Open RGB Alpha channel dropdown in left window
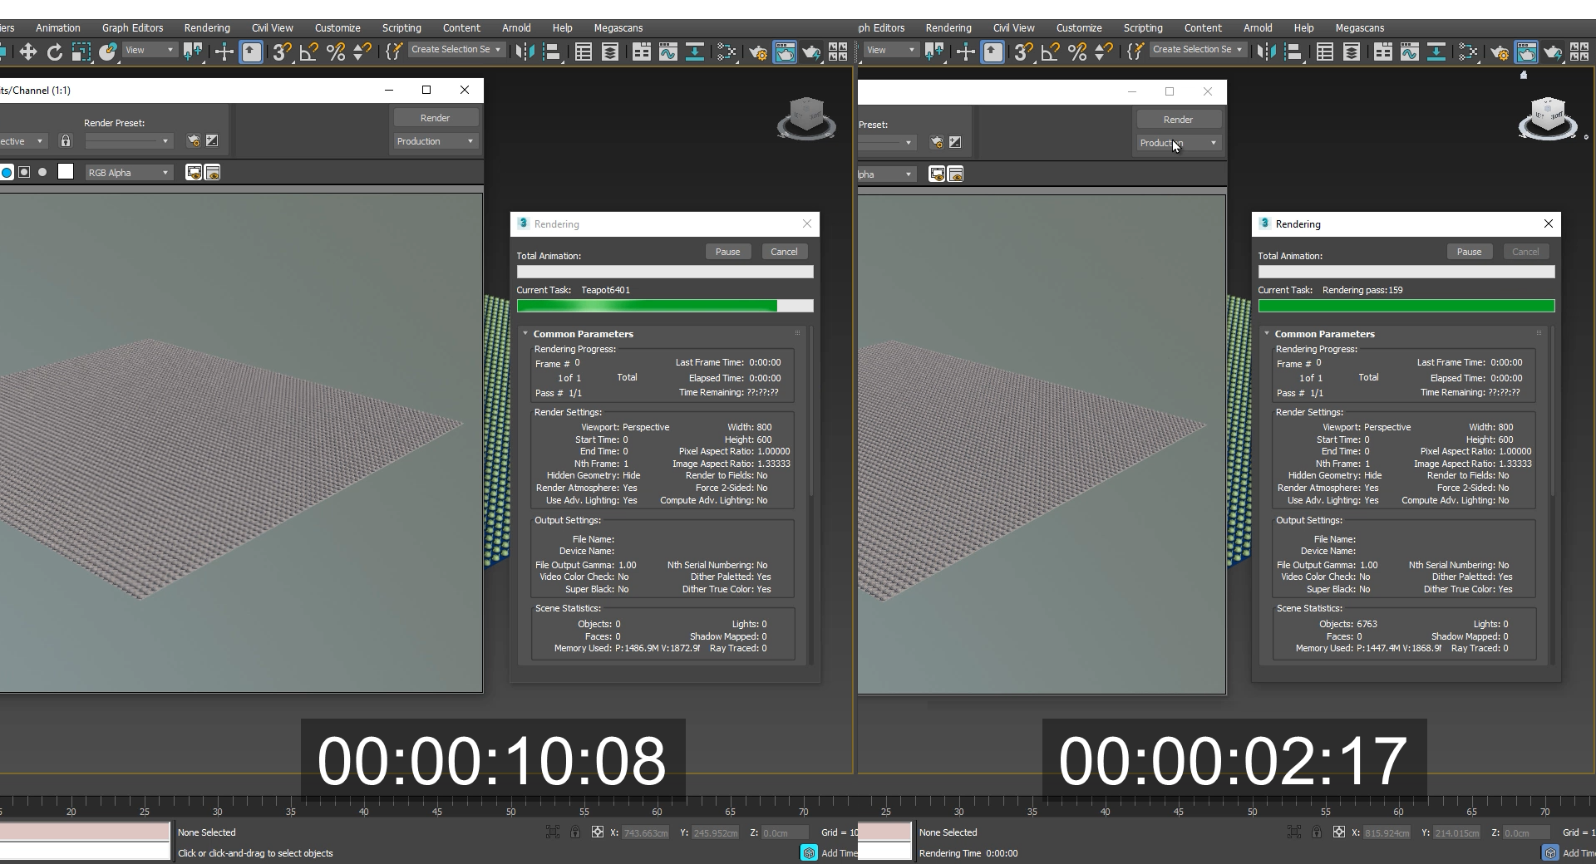Screen dimensions: 1596x864 click(x=128, y=173)
